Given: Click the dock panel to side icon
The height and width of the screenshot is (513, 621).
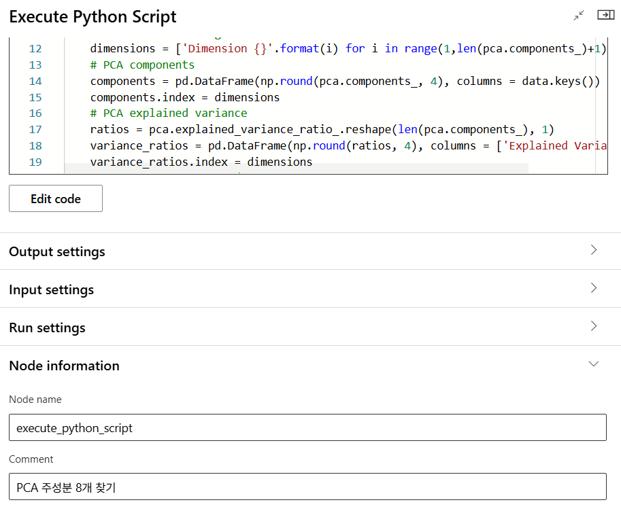Looking at the screenshot, I should pyautogui.click(x=605, y=15).
